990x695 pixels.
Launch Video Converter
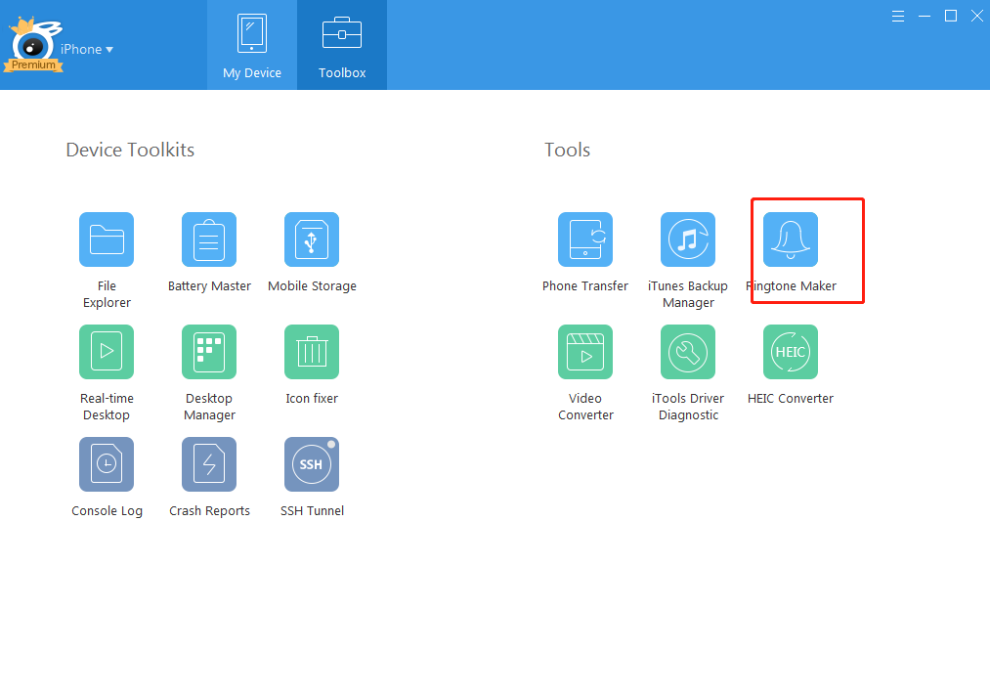pos(585,352)
